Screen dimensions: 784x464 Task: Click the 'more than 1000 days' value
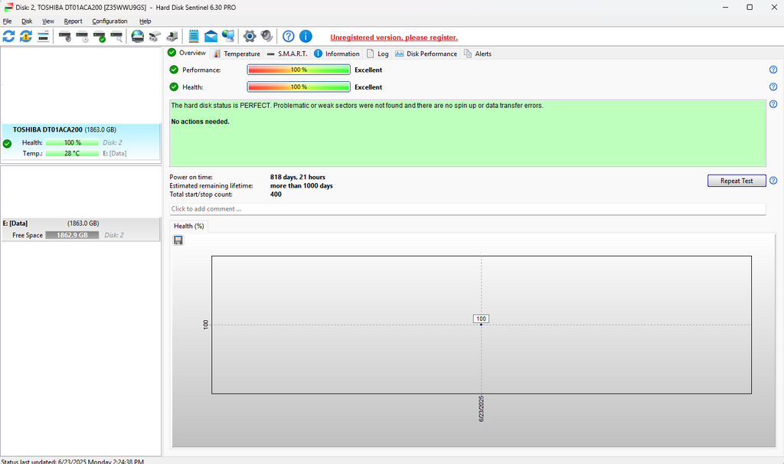tap(301, 185)
